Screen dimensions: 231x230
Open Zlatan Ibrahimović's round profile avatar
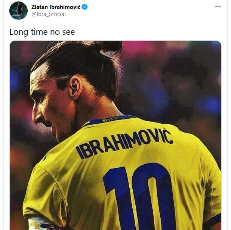pyautogui.click(x=18, y=10)
